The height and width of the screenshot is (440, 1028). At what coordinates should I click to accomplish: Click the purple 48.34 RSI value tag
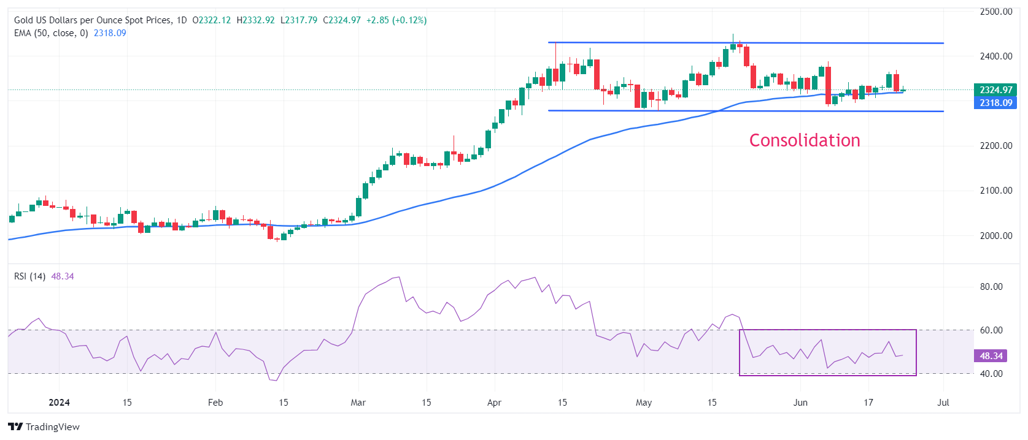point(991,356)
